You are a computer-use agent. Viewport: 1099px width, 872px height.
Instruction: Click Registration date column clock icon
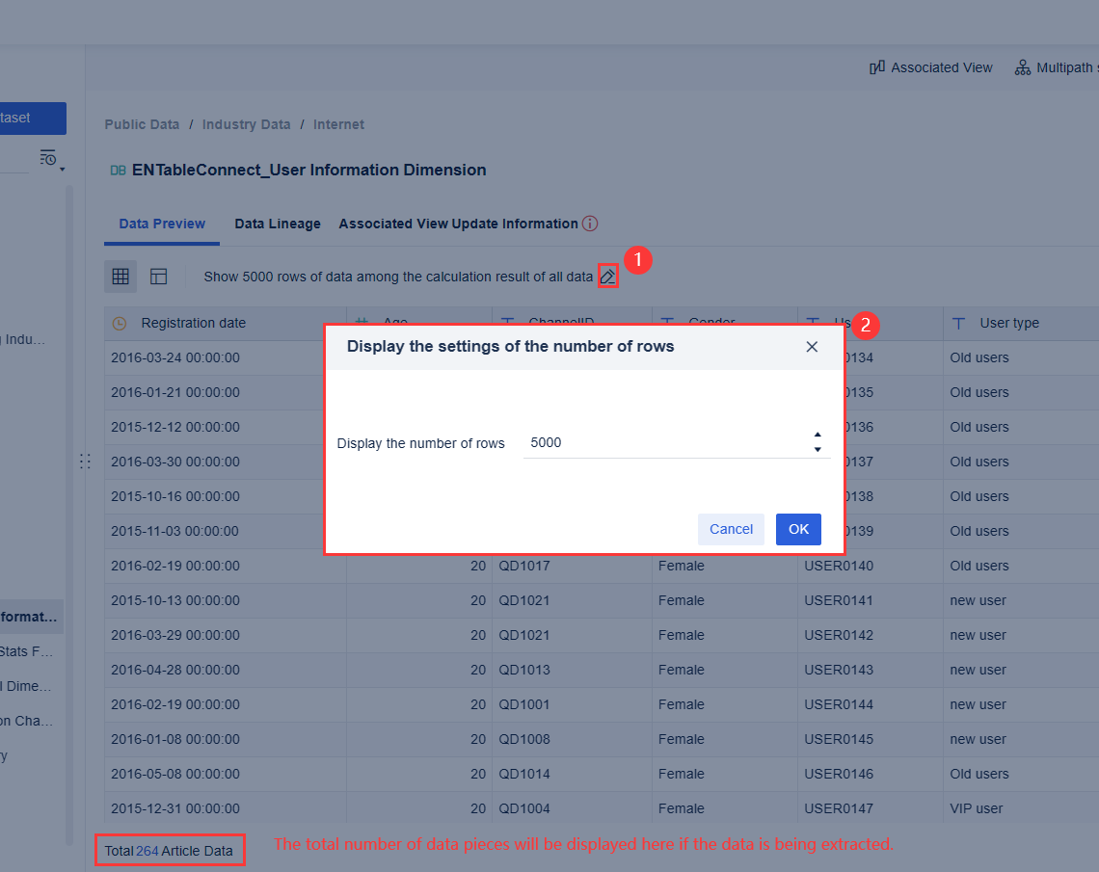click(120, 324)
